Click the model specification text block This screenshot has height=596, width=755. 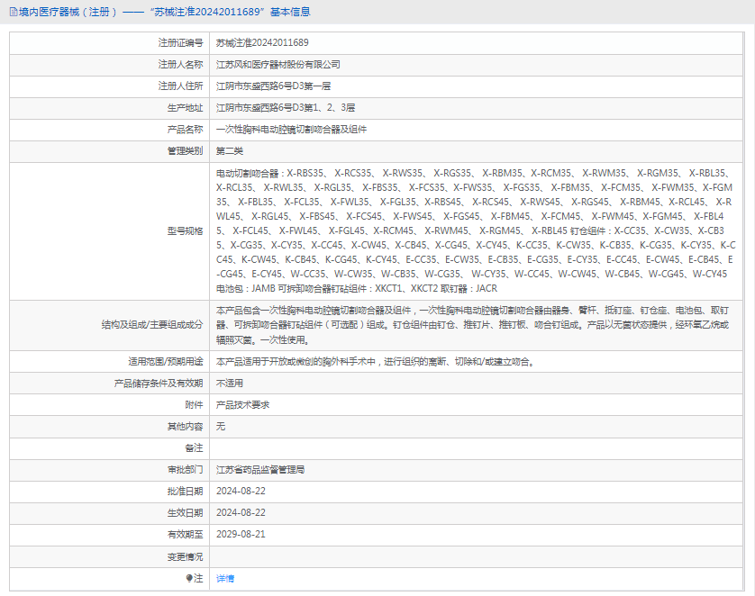[475, 230]
